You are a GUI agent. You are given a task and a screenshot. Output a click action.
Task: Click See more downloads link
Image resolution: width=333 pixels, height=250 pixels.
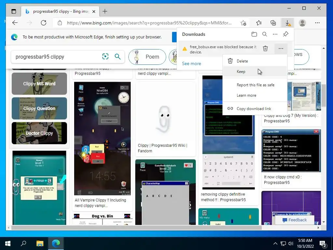pyautogui.click(x=191, y=63)
